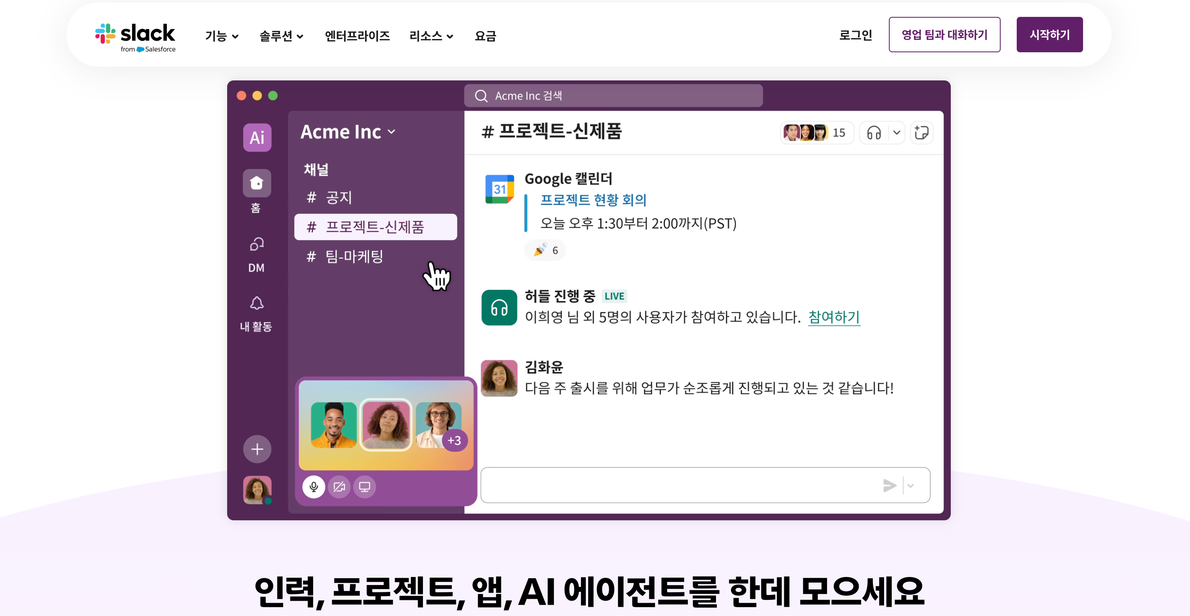Open DM from the left sidebar

tap(257, 244)
